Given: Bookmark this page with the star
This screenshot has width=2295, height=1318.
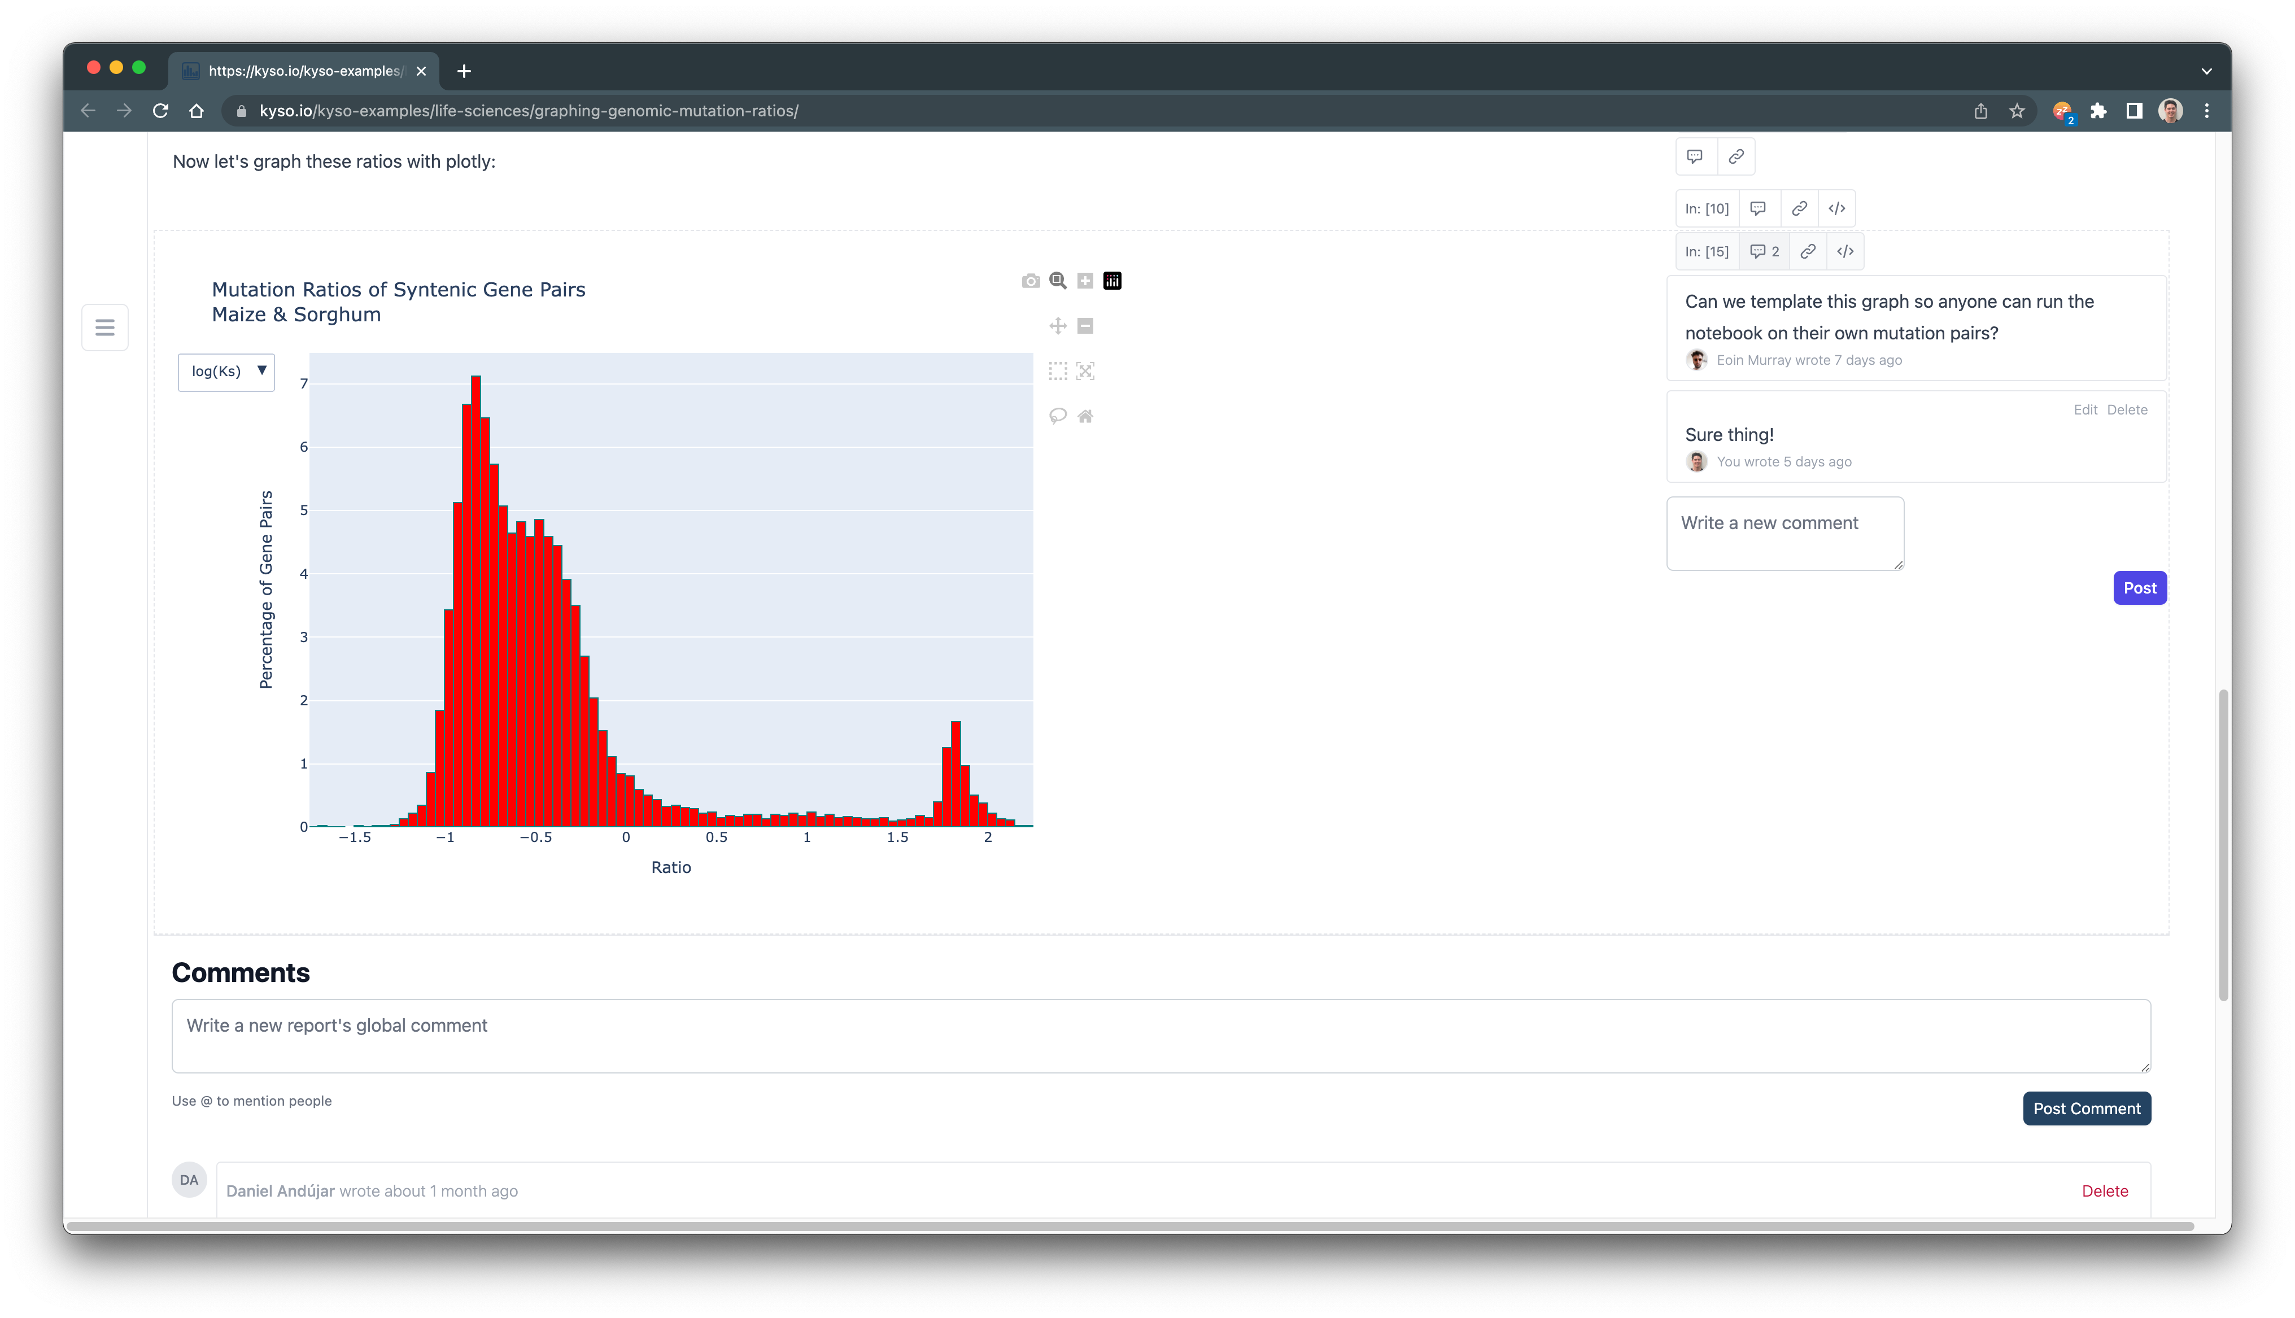Looking at the screenshot, I should pos(2017,111).
